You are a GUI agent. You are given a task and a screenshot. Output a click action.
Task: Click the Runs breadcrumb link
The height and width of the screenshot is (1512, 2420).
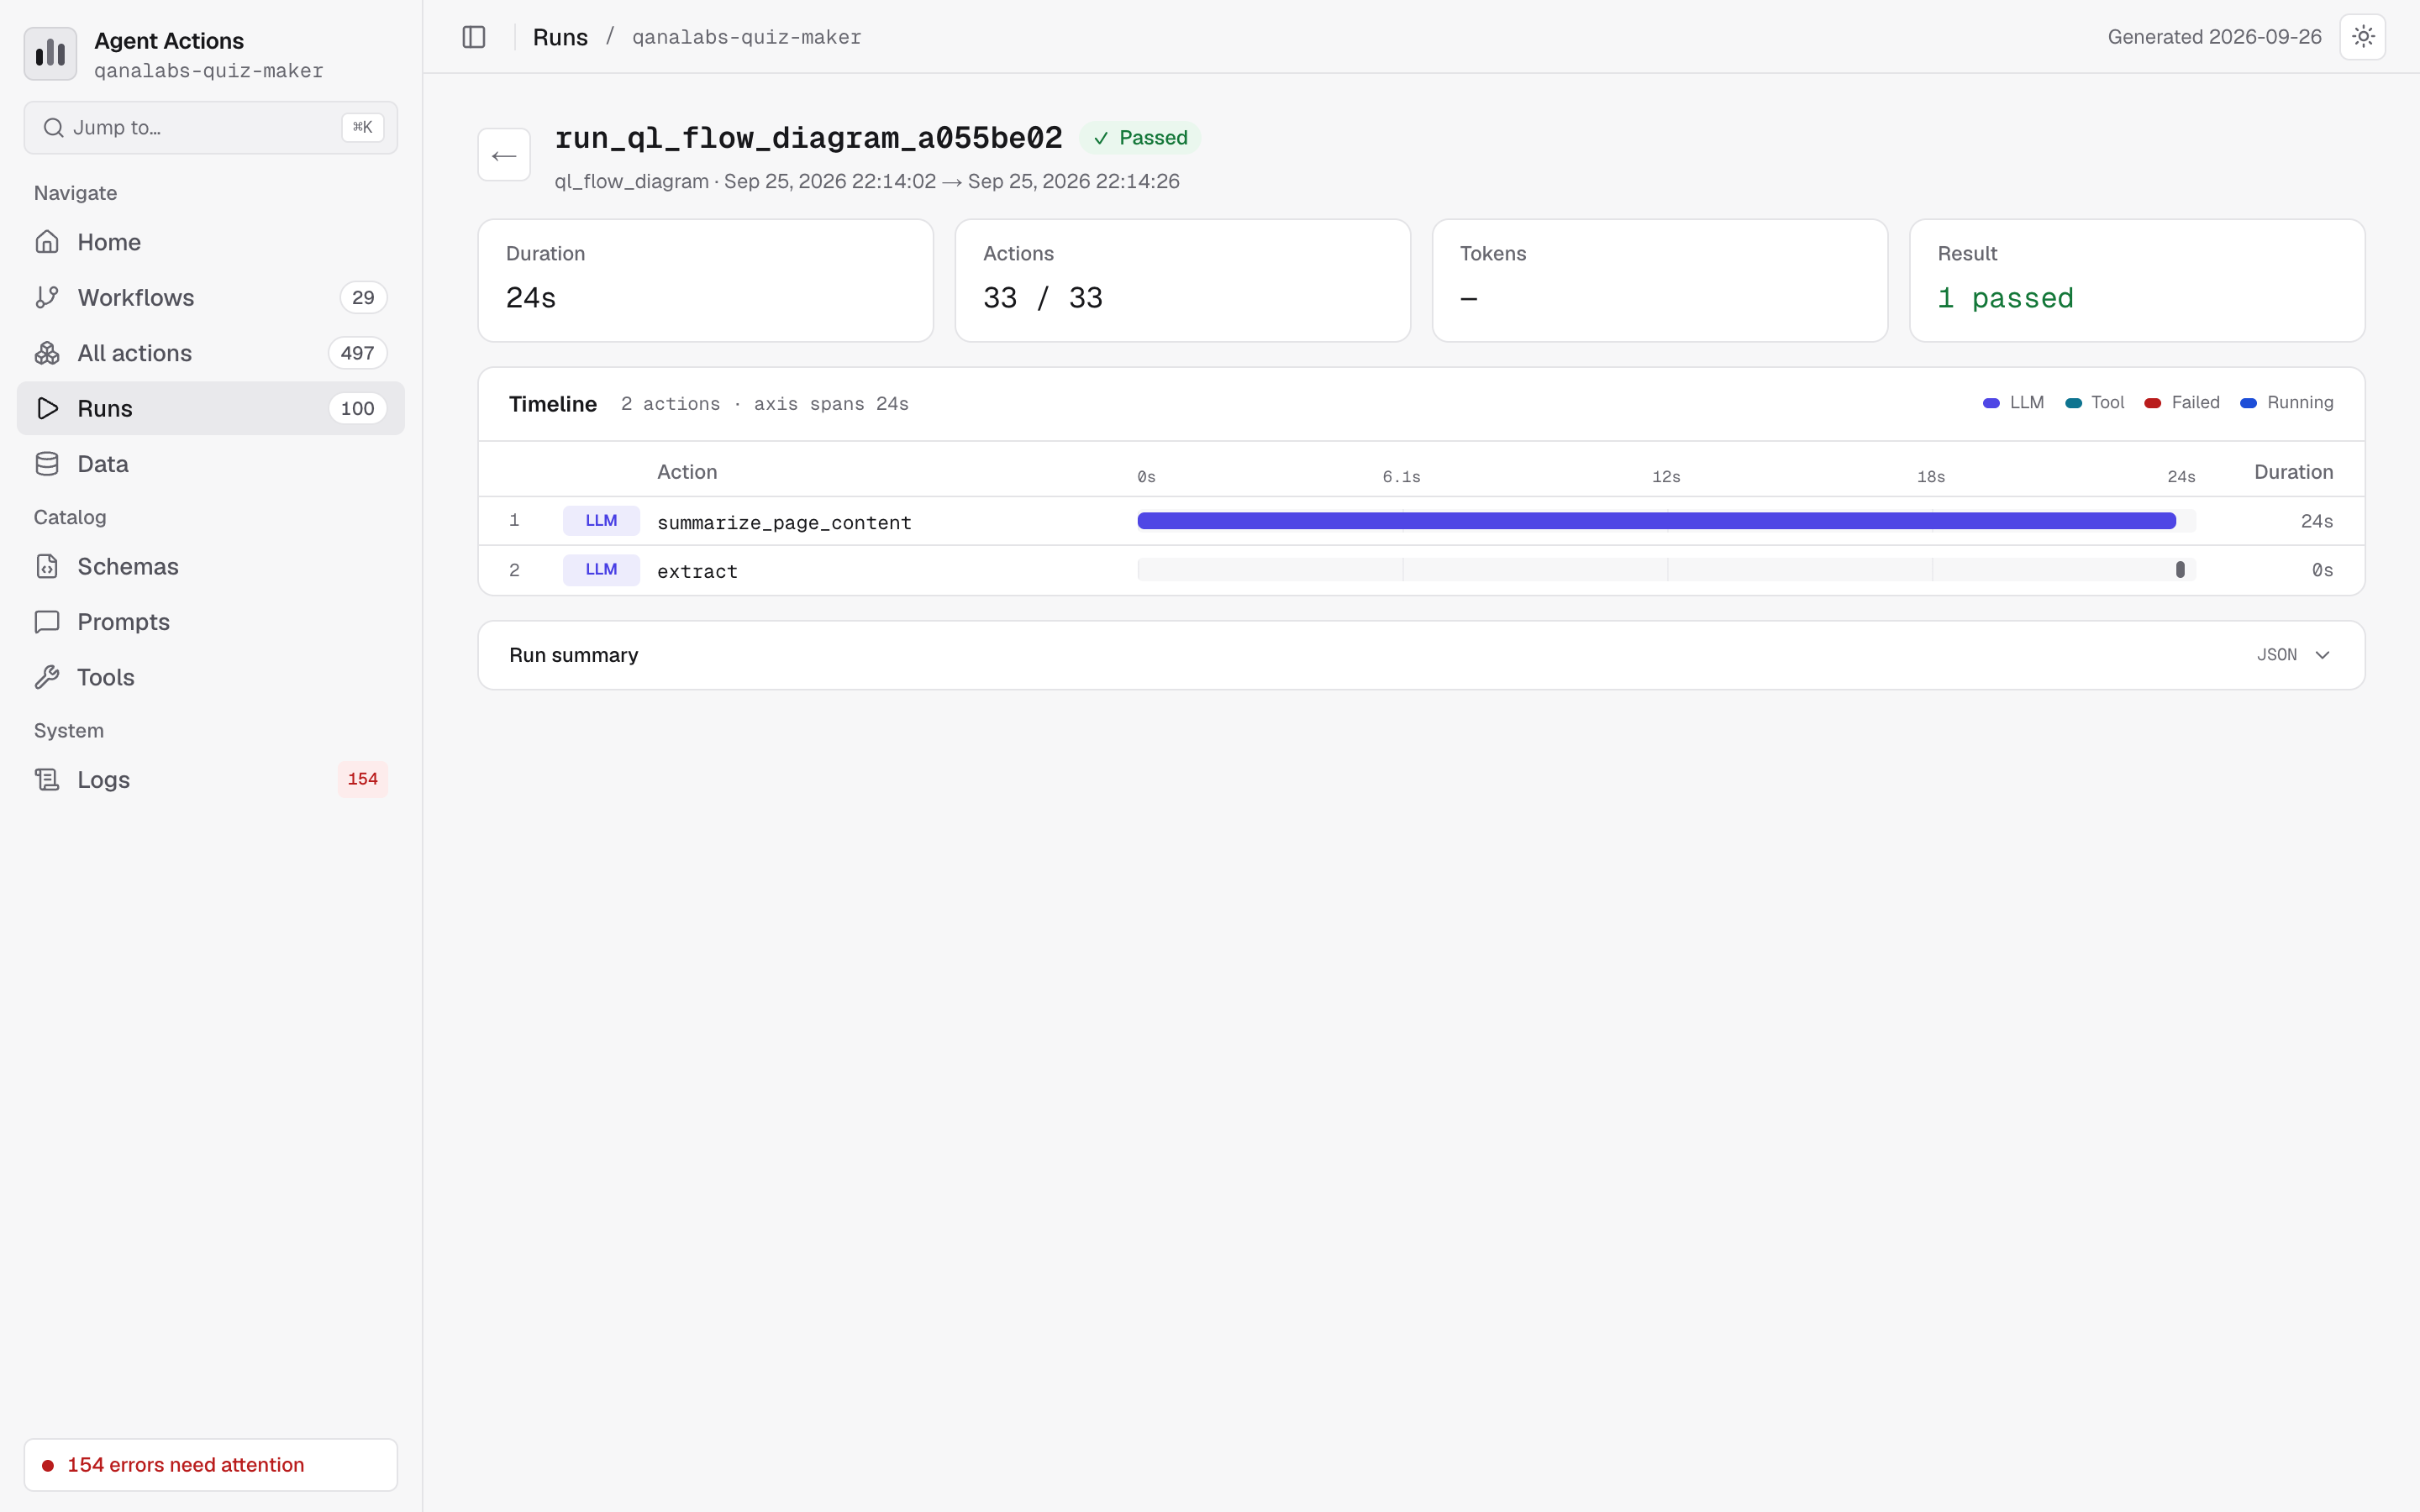coord(560,37)
